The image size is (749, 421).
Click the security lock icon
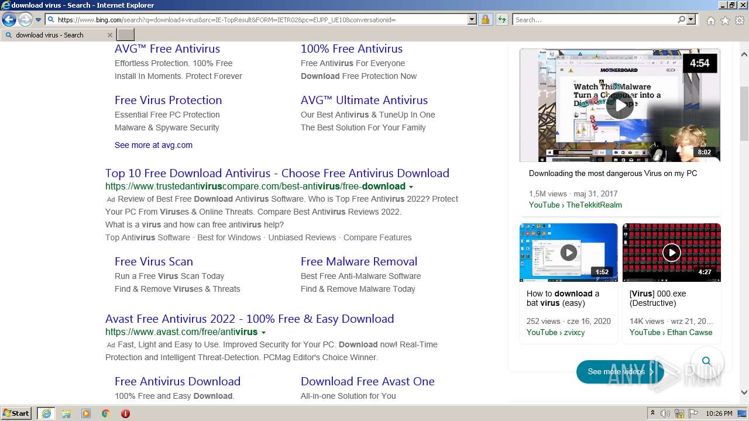point(485,20)
